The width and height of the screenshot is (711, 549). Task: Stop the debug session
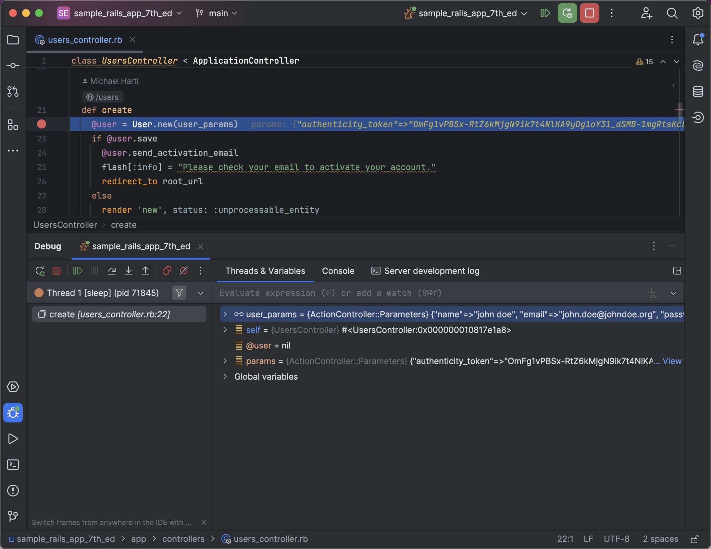[56, 270]
